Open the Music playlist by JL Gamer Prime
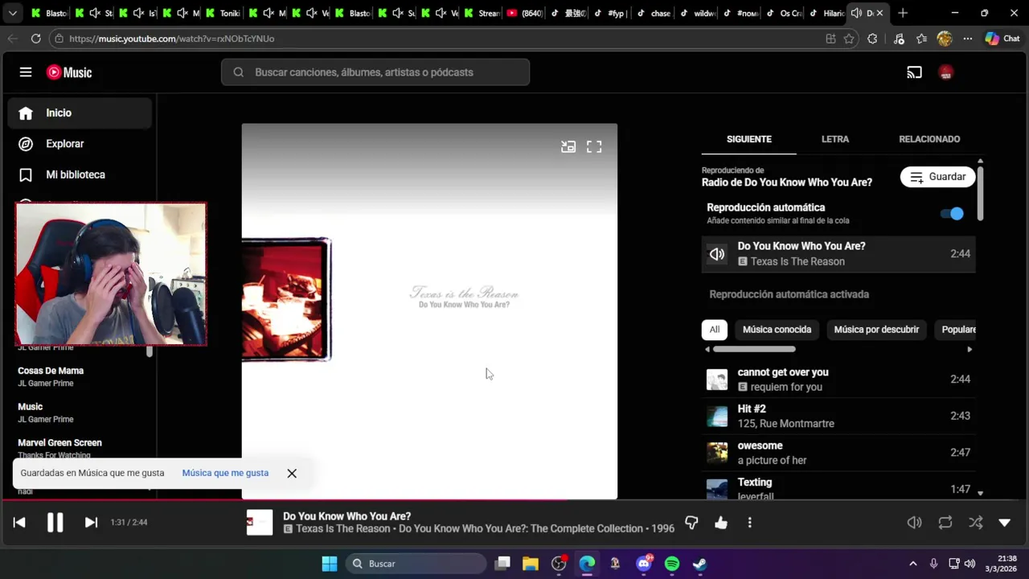 coord(31,407)
